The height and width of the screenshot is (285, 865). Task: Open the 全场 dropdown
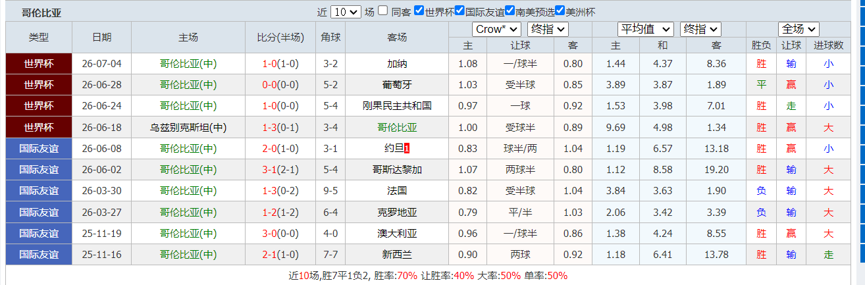pos(798,29)
